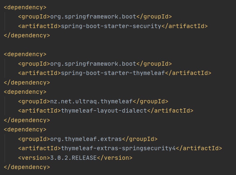Click closing artifactId tag after thymeleaf-layout-dialect
Screen dimensions: 236x175
point(170,111)
